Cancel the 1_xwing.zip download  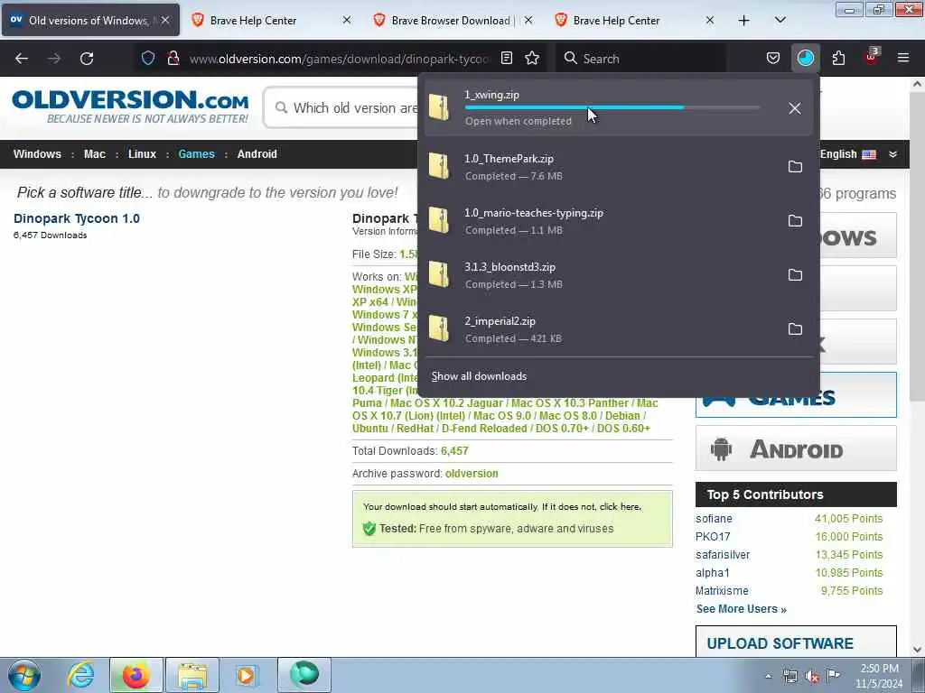coord(795,108)
